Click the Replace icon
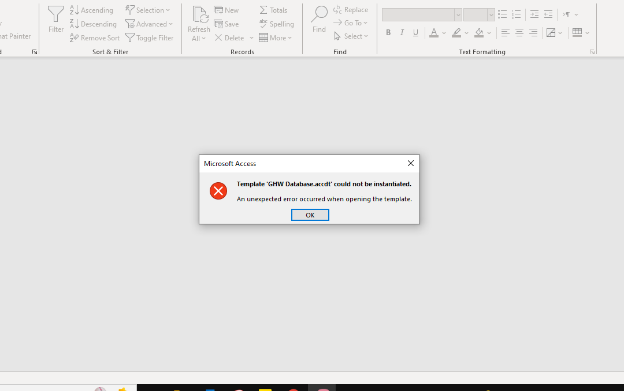 (351, 9)
